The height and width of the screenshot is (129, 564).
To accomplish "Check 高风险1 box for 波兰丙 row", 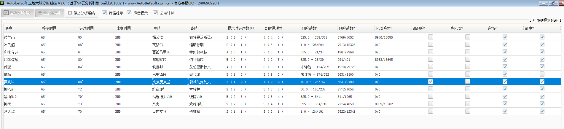I will point(431,37).
